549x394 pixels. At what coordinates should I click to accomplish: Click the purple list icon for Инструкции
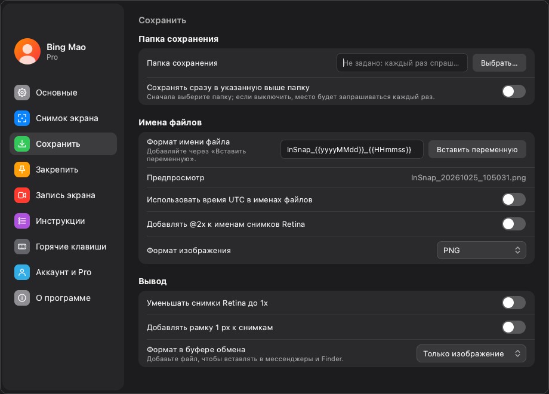(x=22, y=221)
